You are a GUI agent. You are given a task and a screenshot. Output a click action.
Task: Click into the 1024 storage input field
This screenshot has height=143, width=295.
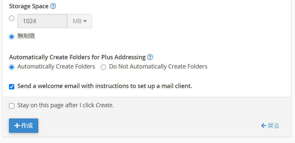pos(42,21)
